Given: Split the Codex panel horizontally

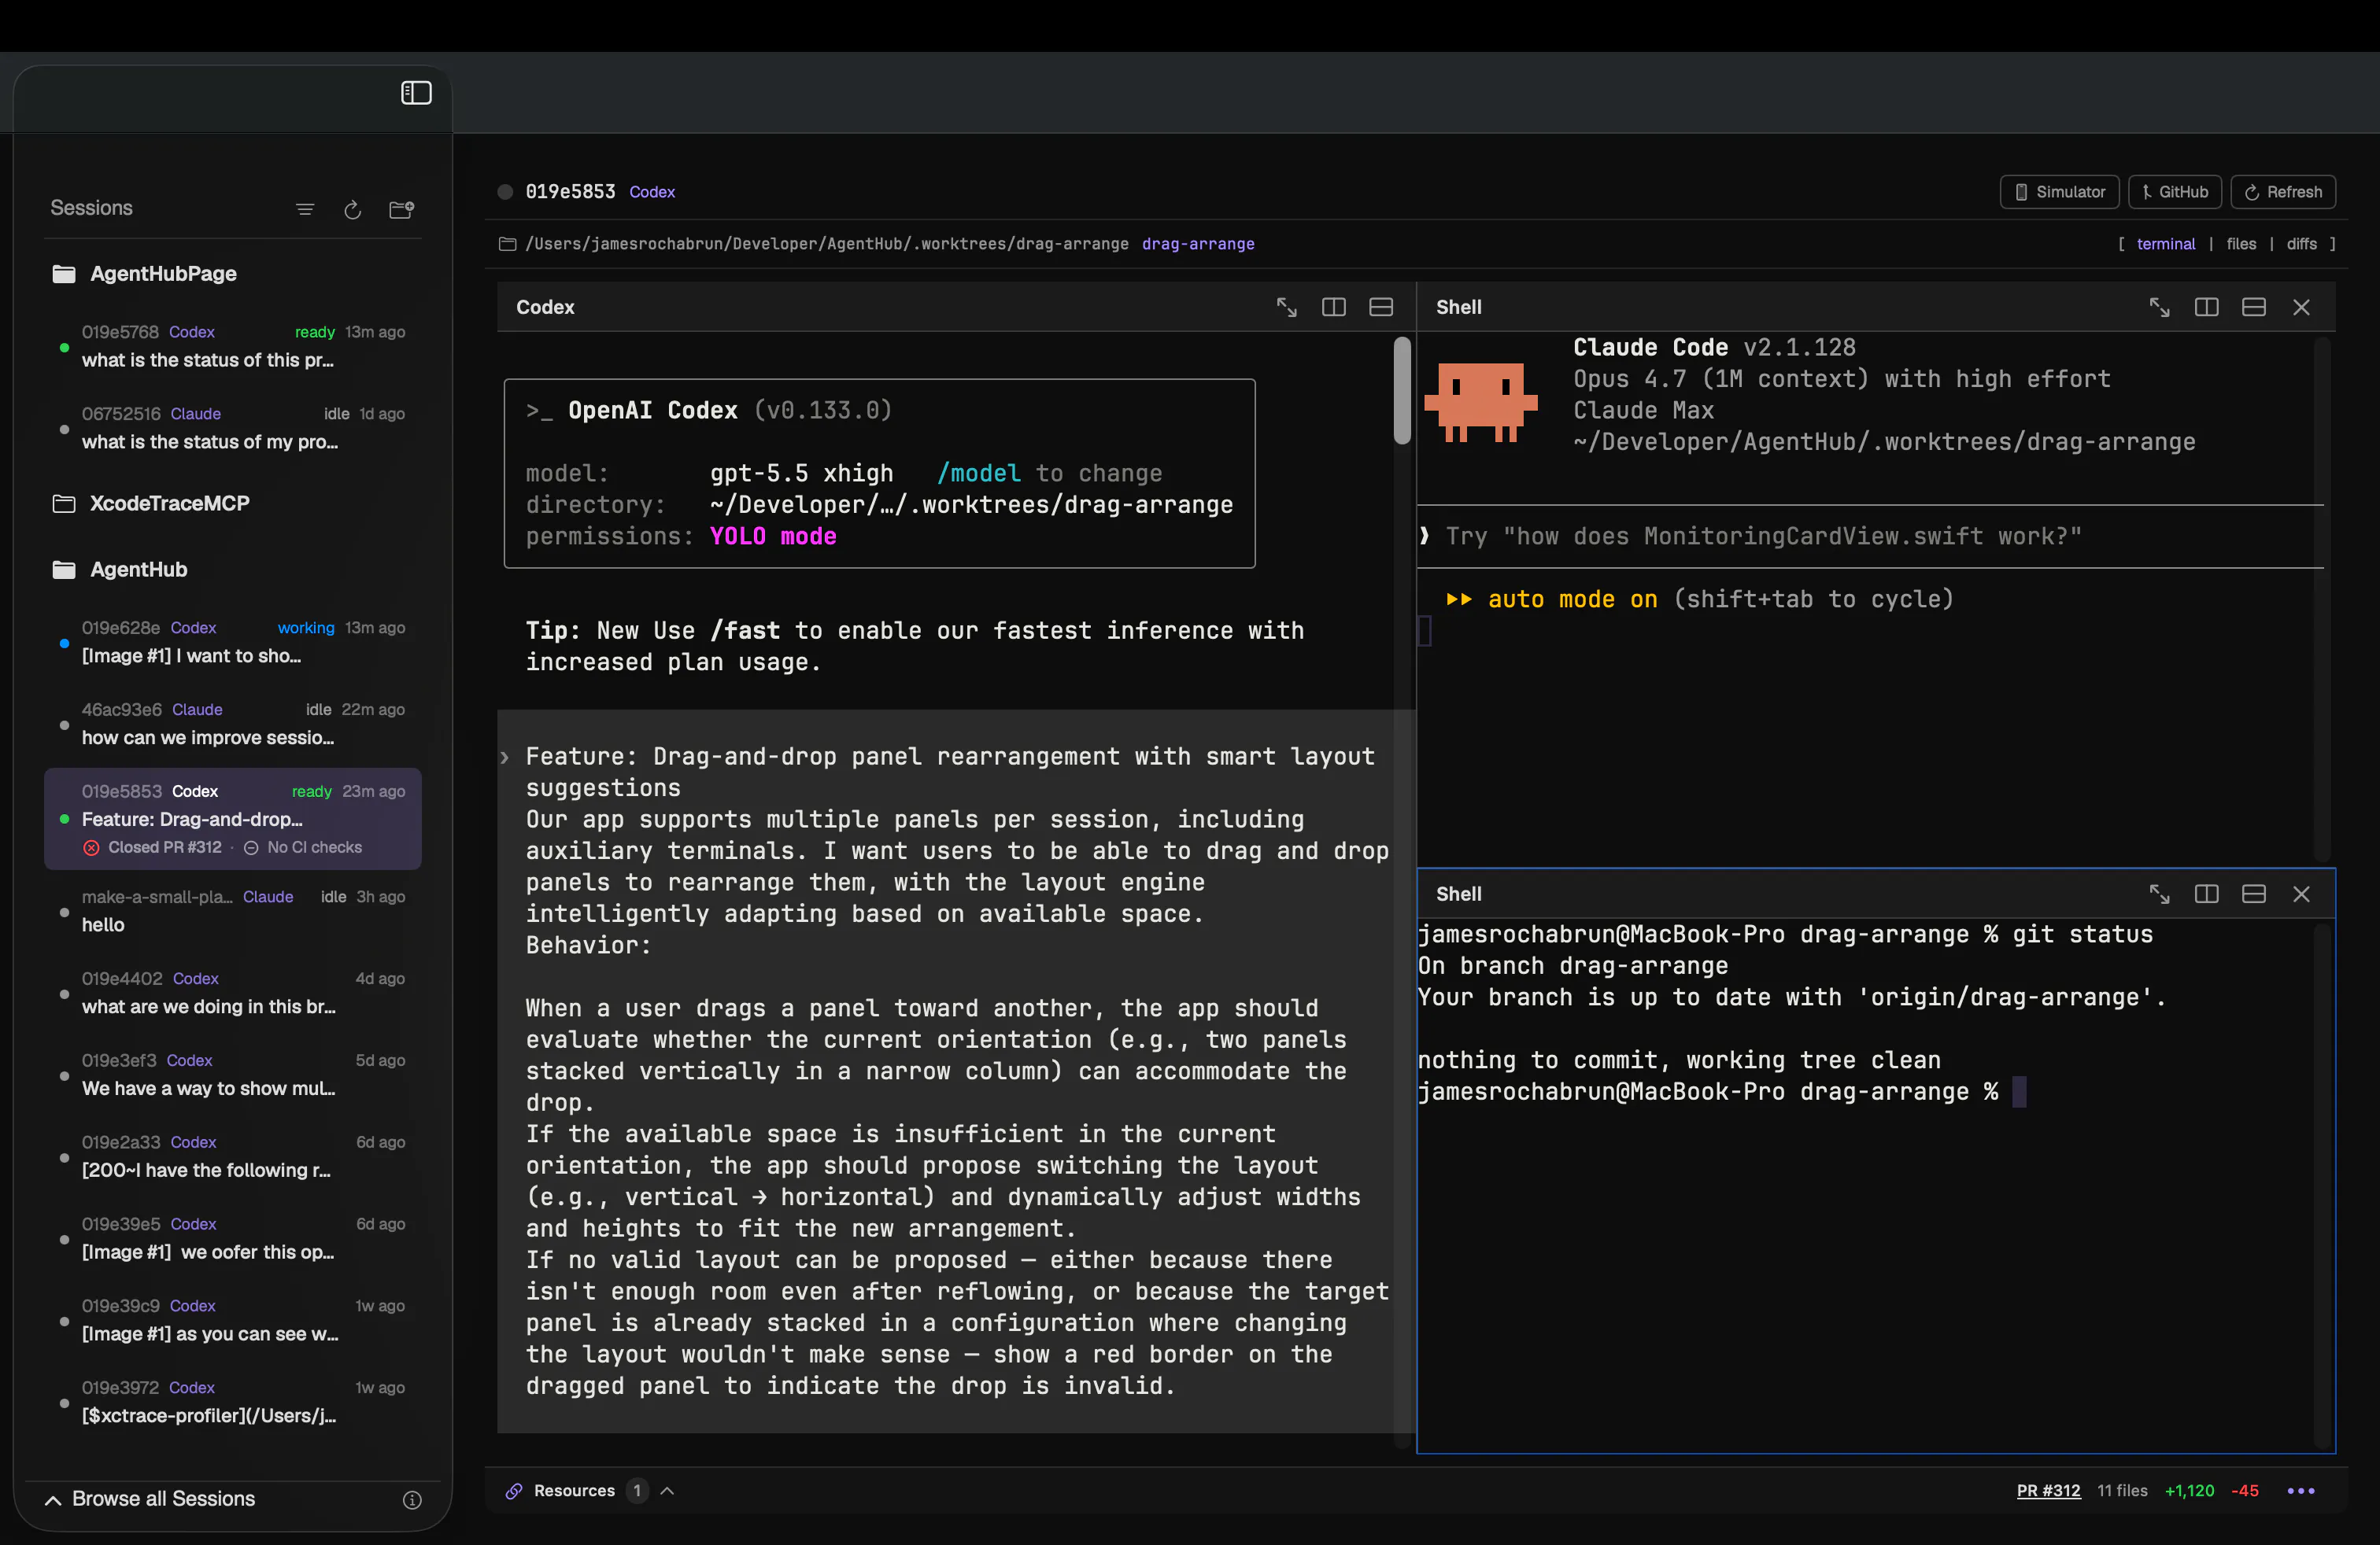Looking at the screenshot, I should [x=1381, y=307].
